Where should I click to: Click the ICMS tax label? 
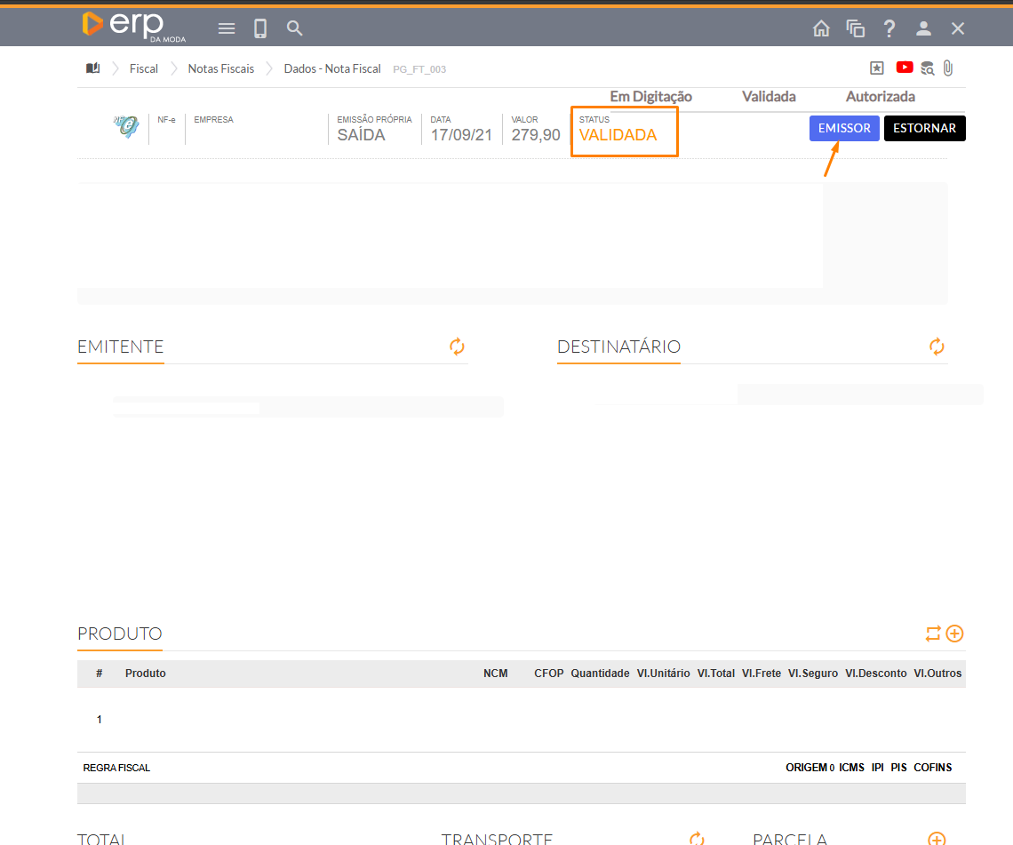[851, 768]
